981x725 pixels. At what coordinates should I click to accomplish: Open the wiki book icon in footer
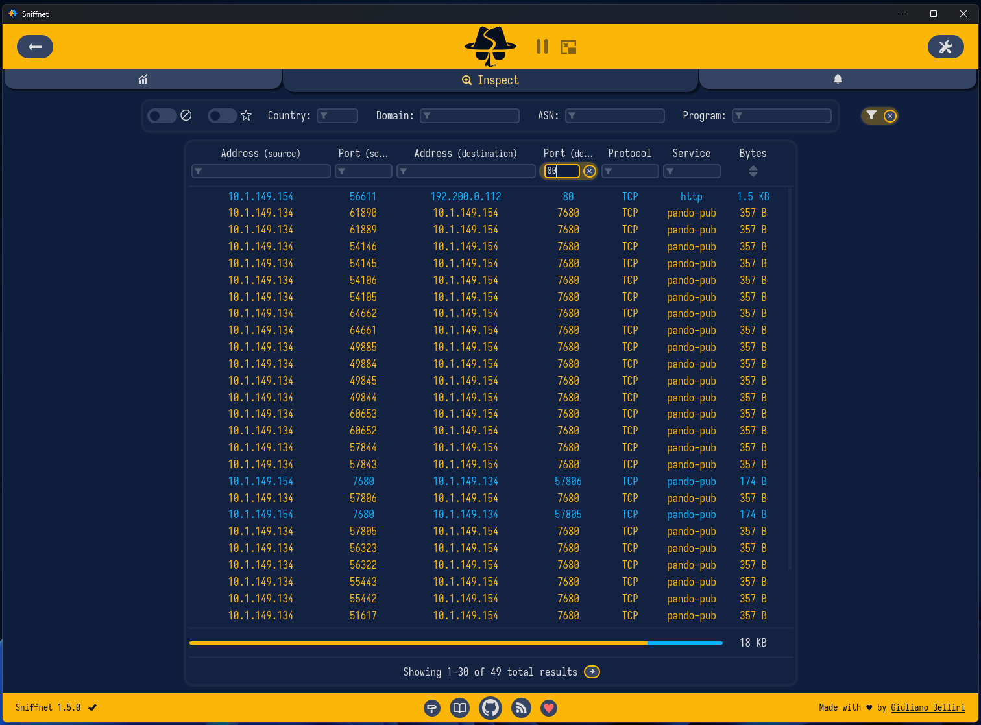coord(460,708)
